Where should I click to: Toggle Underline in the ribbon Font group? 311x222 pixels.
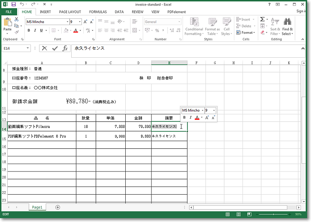[x=41, y=30]
